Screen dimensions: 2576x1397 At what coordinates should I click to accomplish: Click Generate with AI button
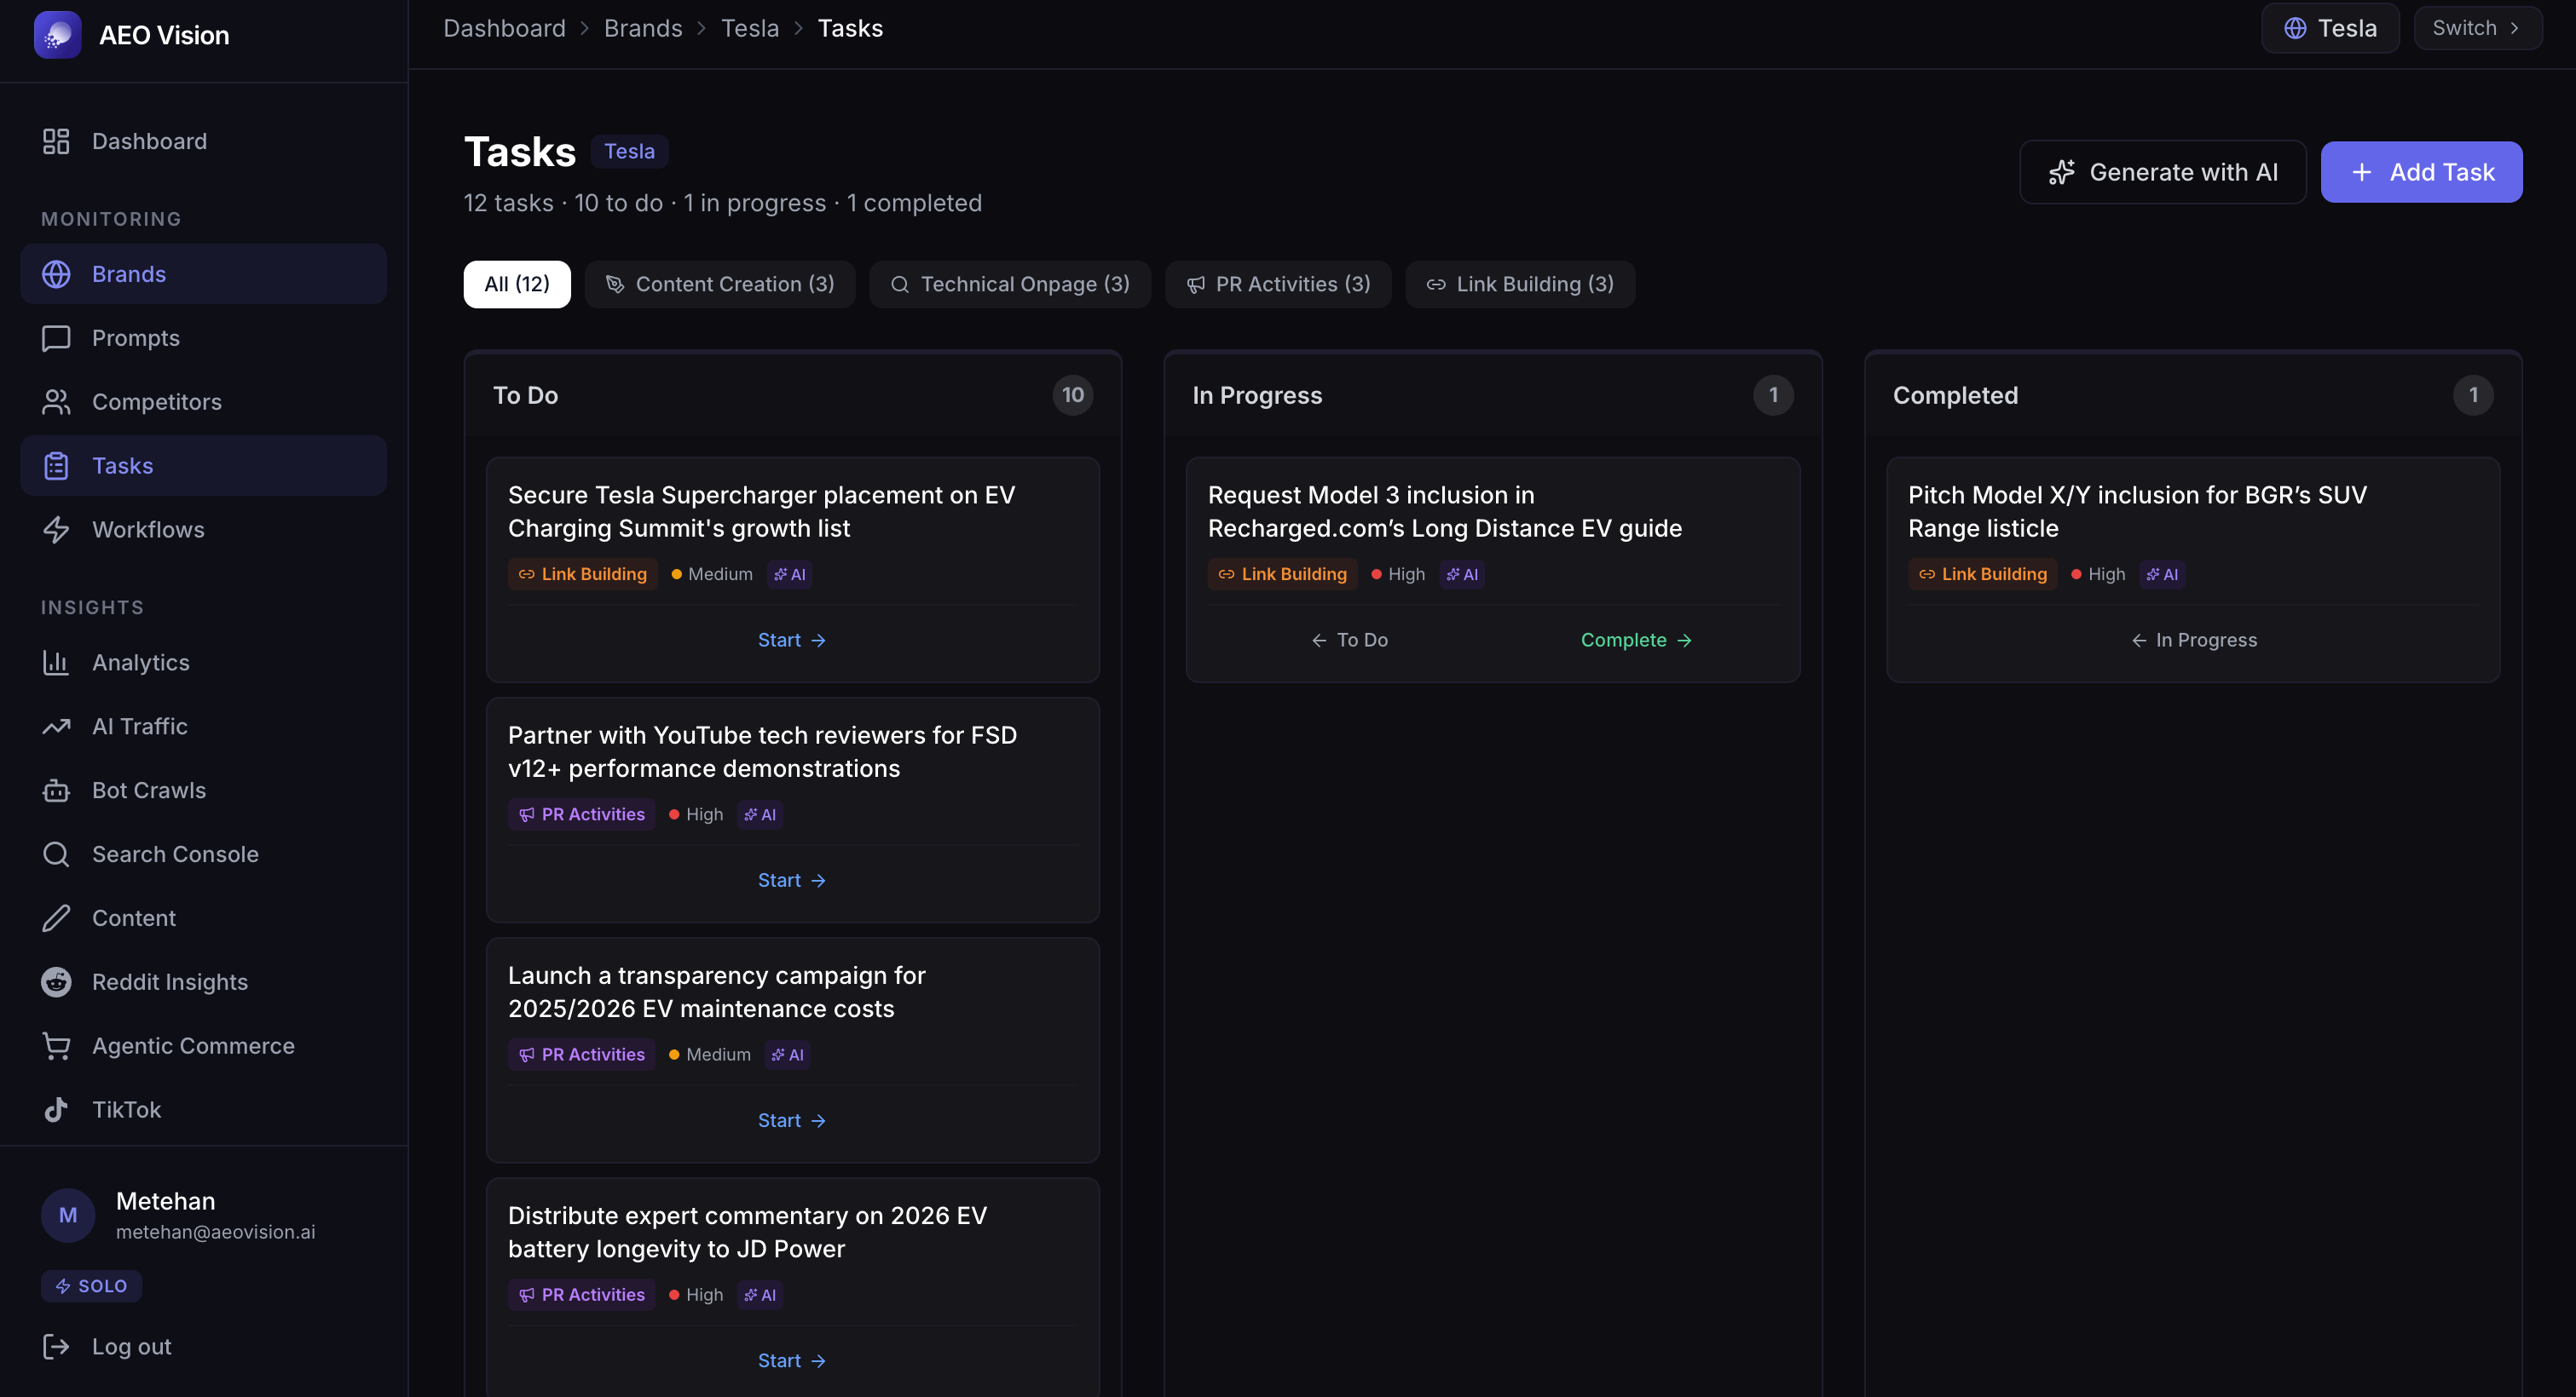[x=2162, y=173]
